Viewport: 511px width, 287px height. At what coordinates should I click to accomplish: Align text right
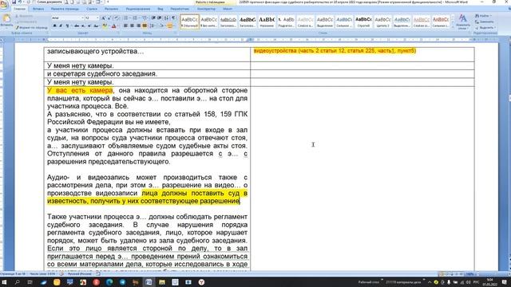click(x=138, y=26)
